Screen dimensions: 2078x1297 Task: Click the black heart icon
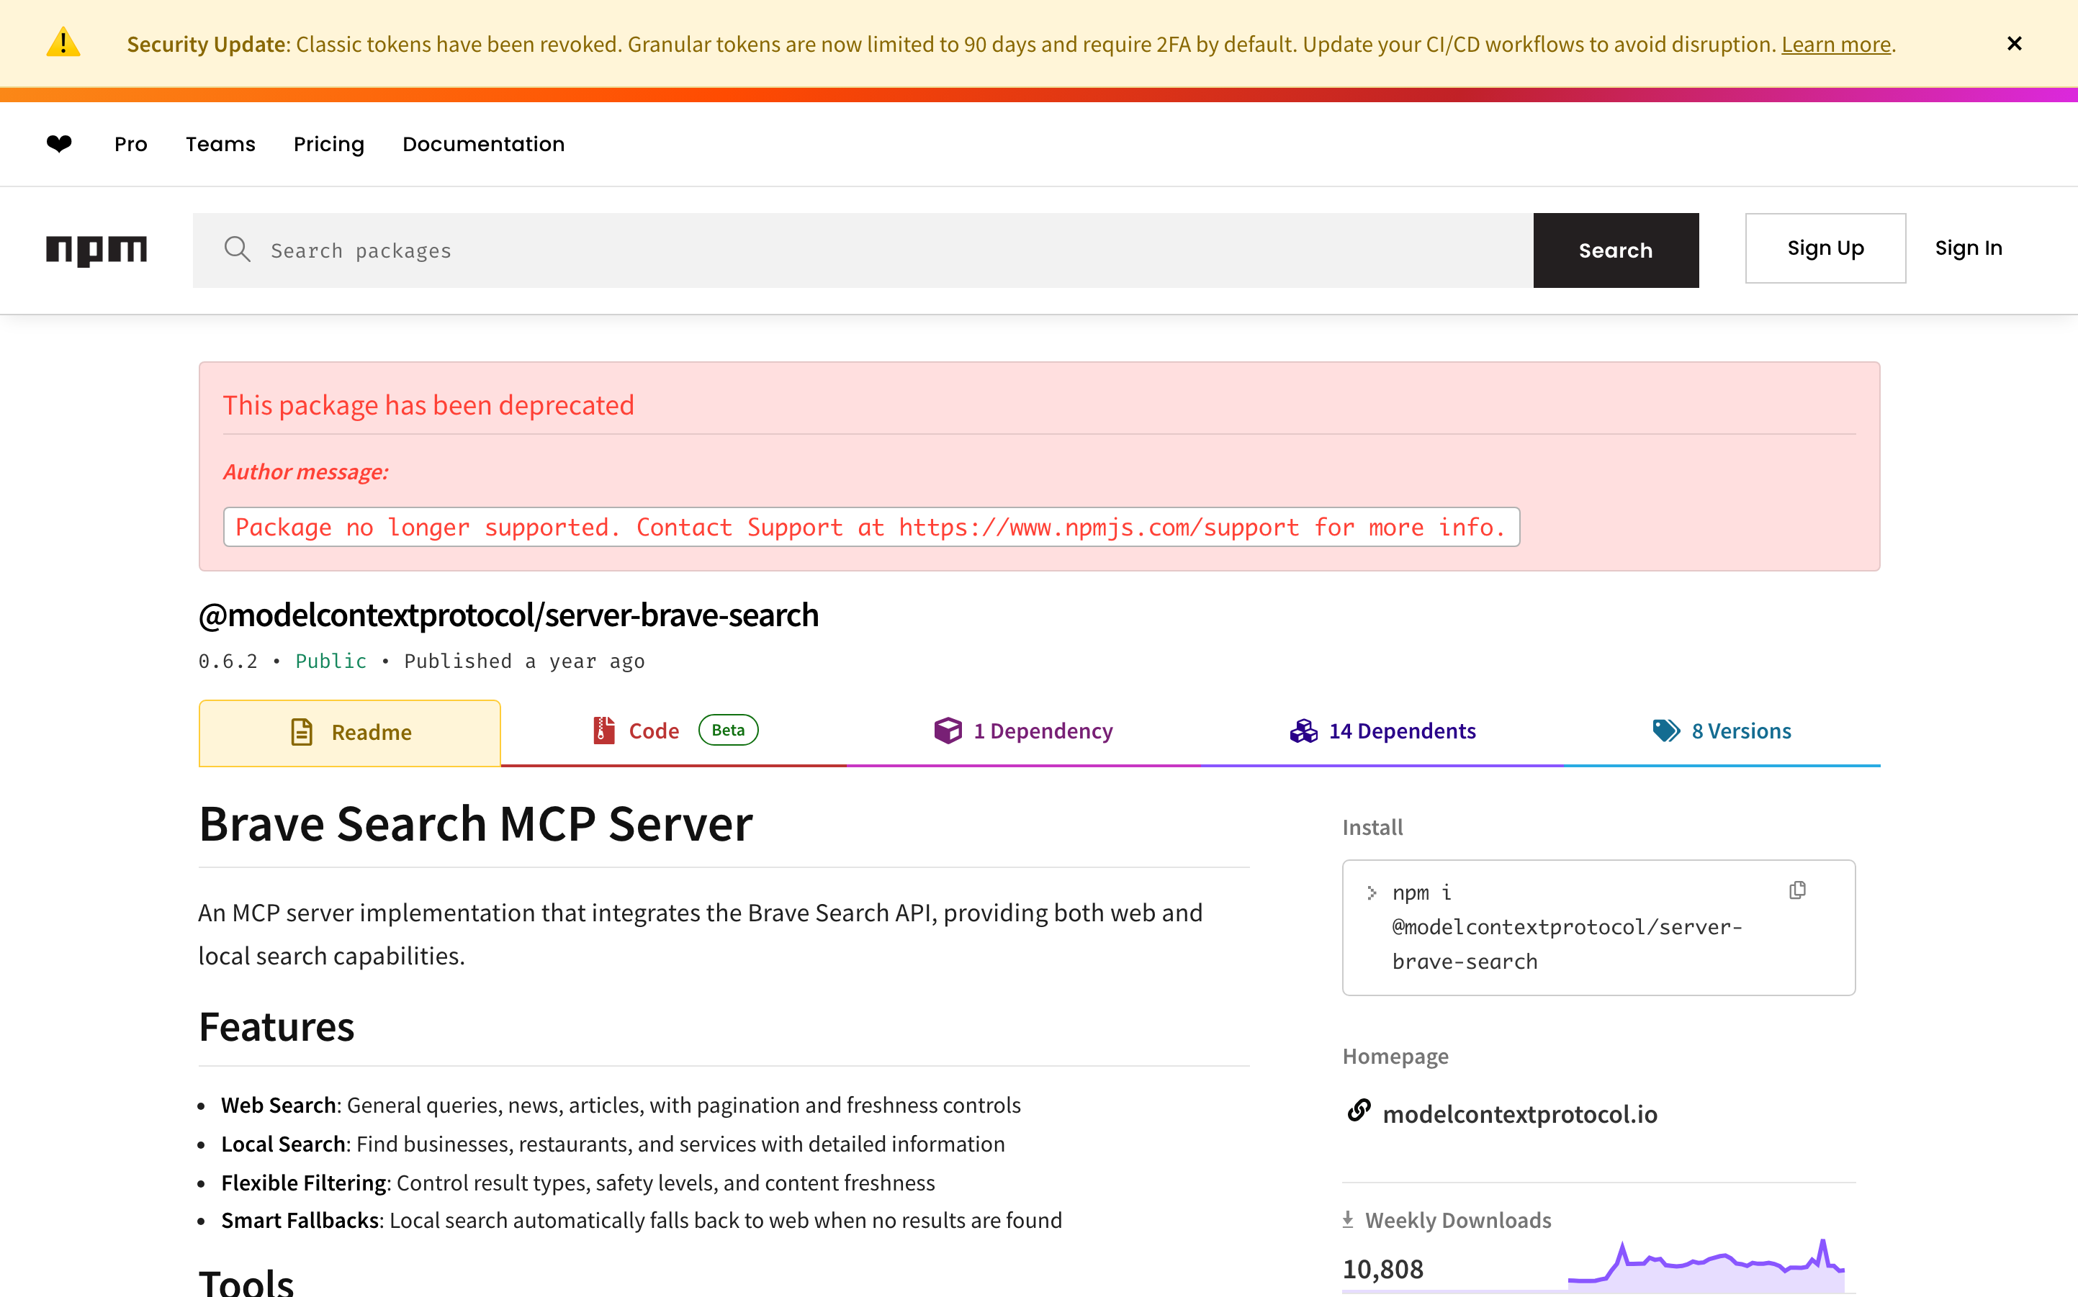tap(59, 143)
